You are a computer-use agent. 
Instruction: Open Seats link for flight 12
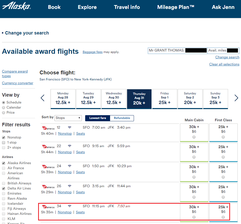(x=81, y=134)
